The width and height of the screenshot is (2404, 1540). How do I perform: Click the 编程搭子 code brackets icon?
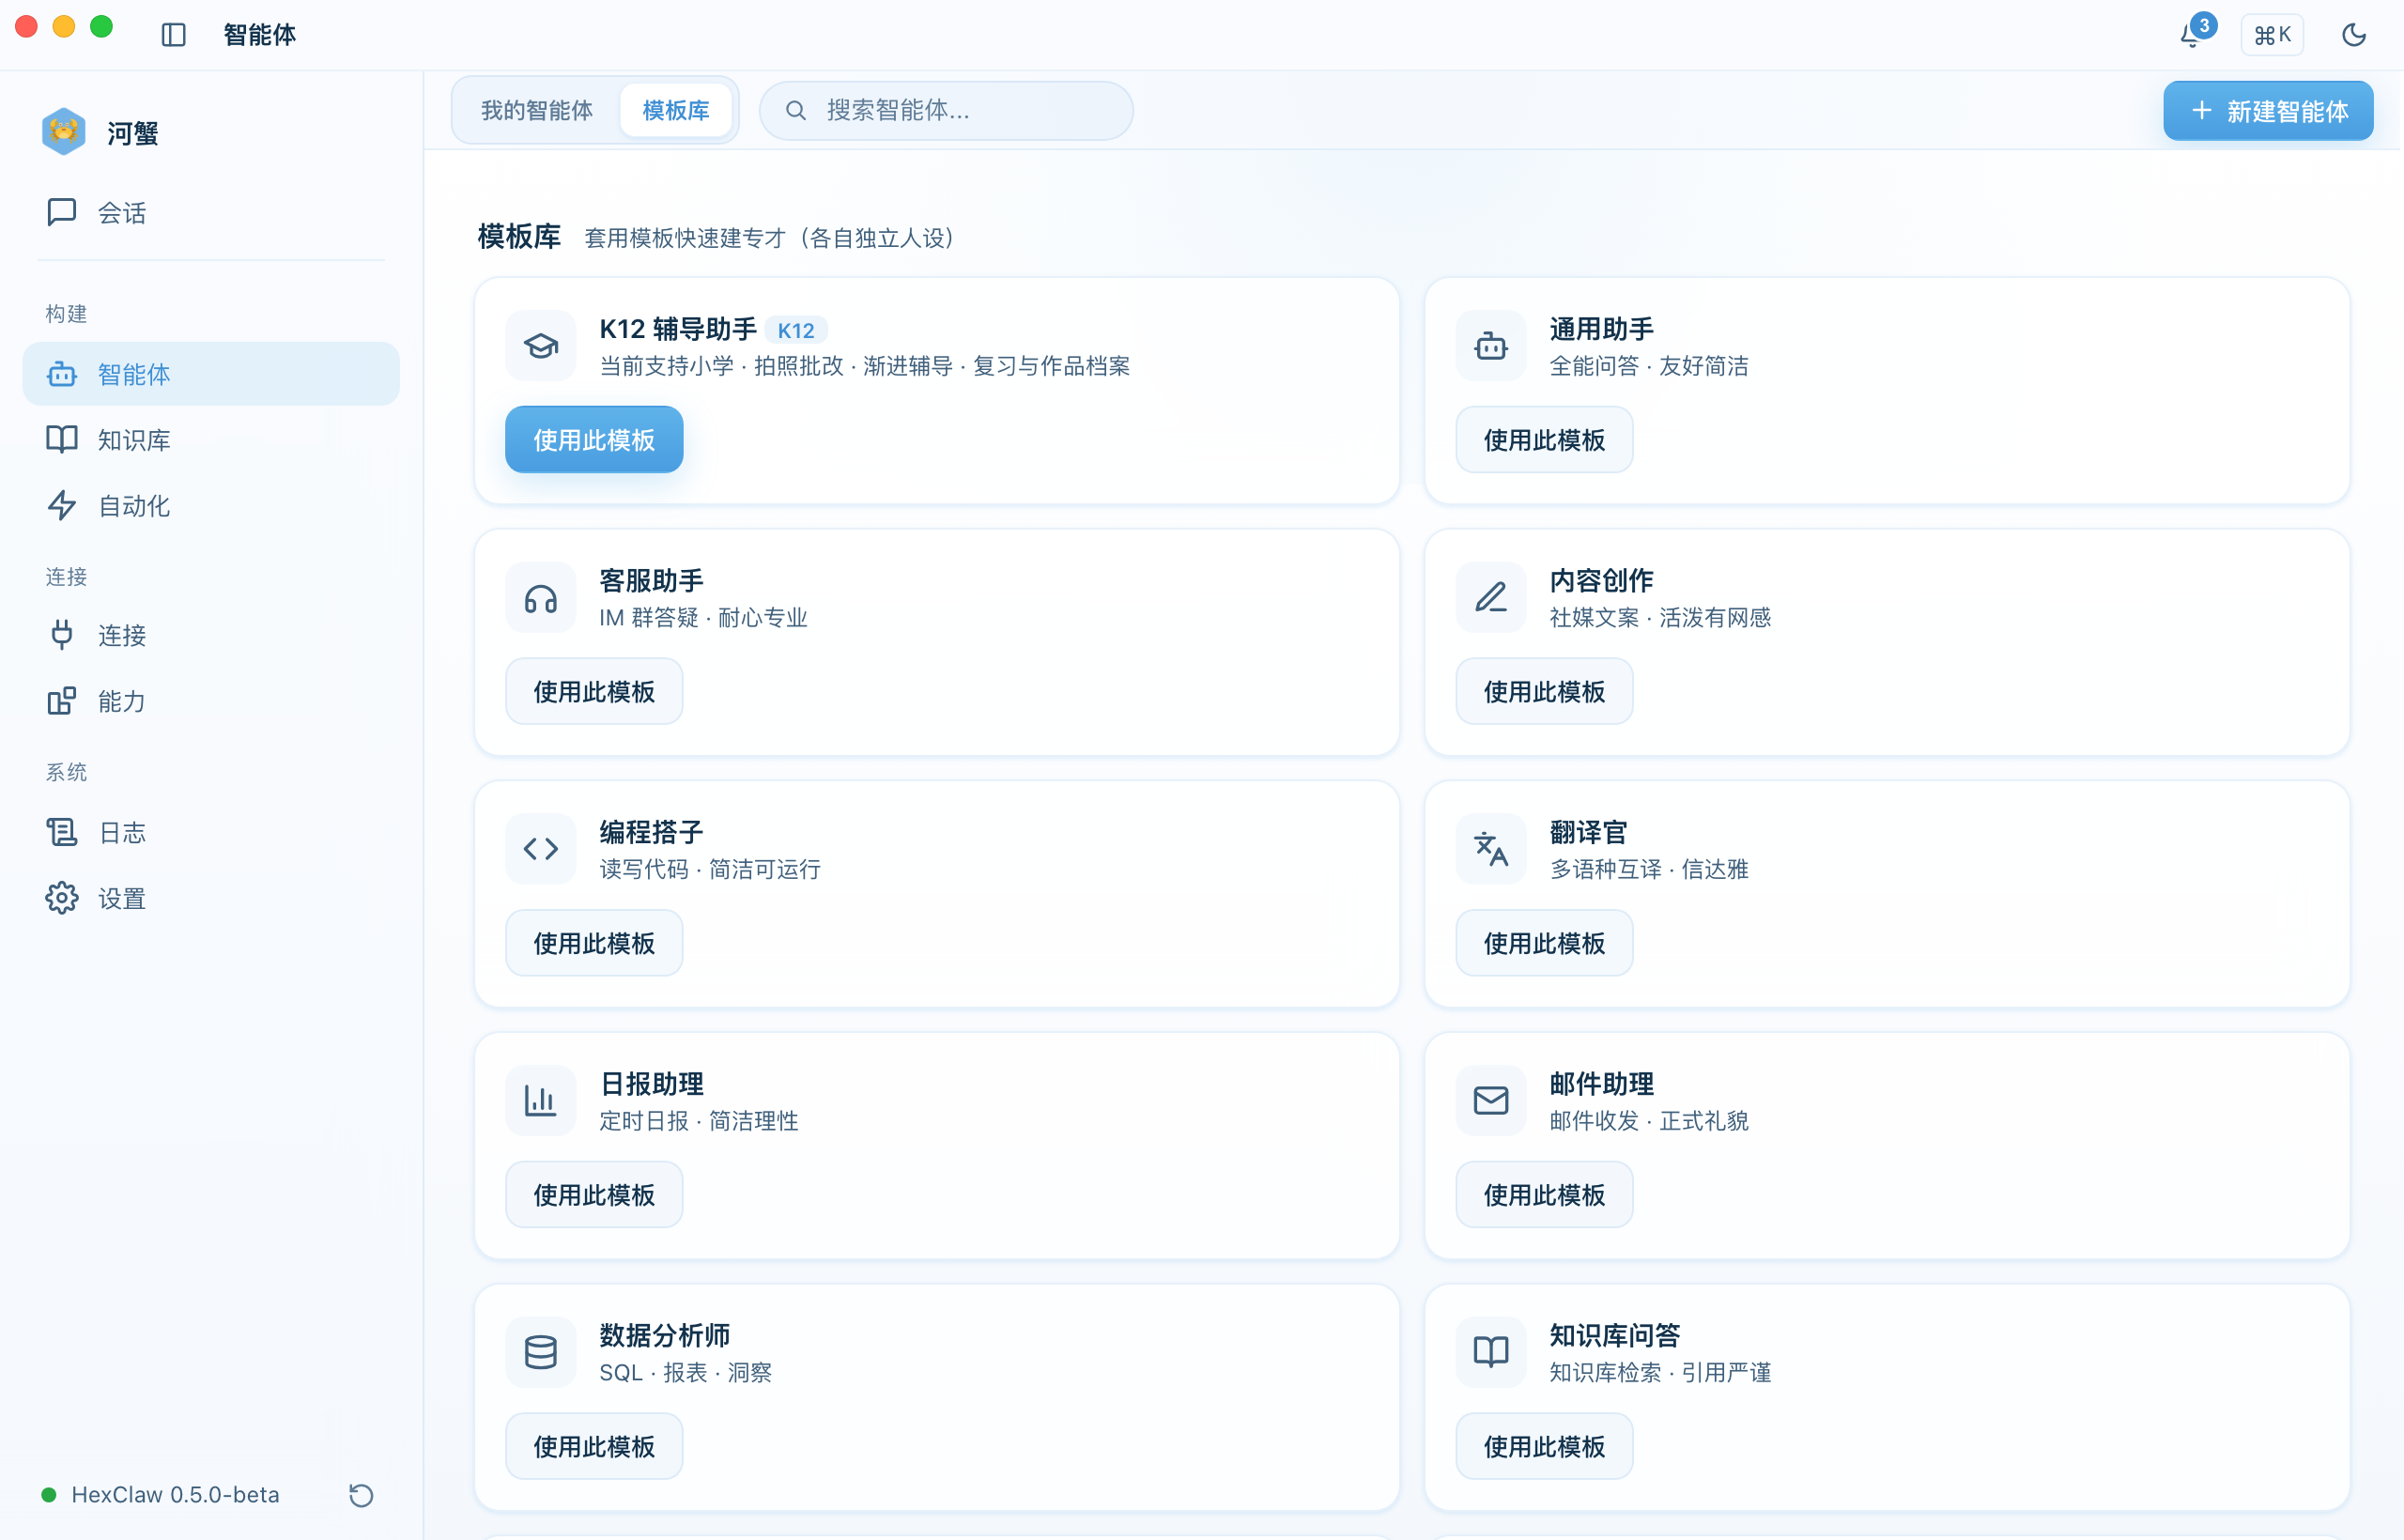(541, 849)
